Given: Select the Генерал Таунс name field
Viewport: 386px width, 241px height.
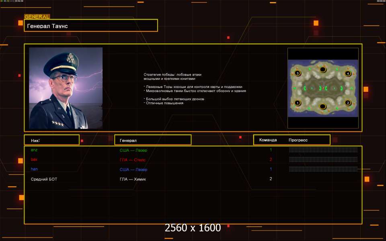Looking at the screenshot, I should click(91, 26).
